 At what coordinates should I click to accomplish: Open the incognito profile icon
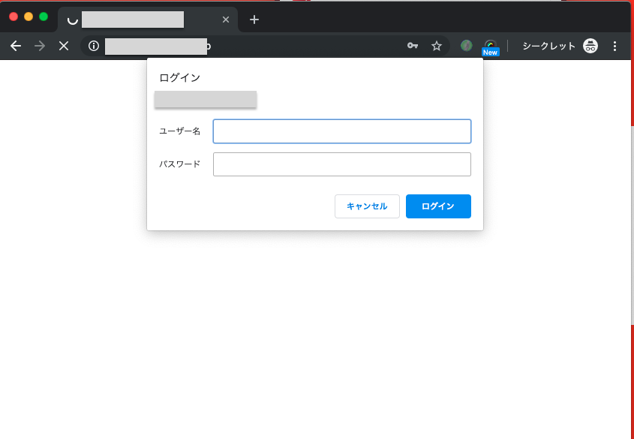(590, 47)
